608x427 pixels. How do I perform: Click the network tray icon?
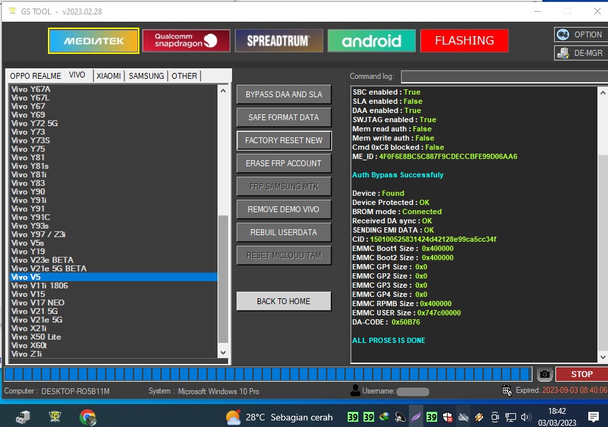click(510, 417)
